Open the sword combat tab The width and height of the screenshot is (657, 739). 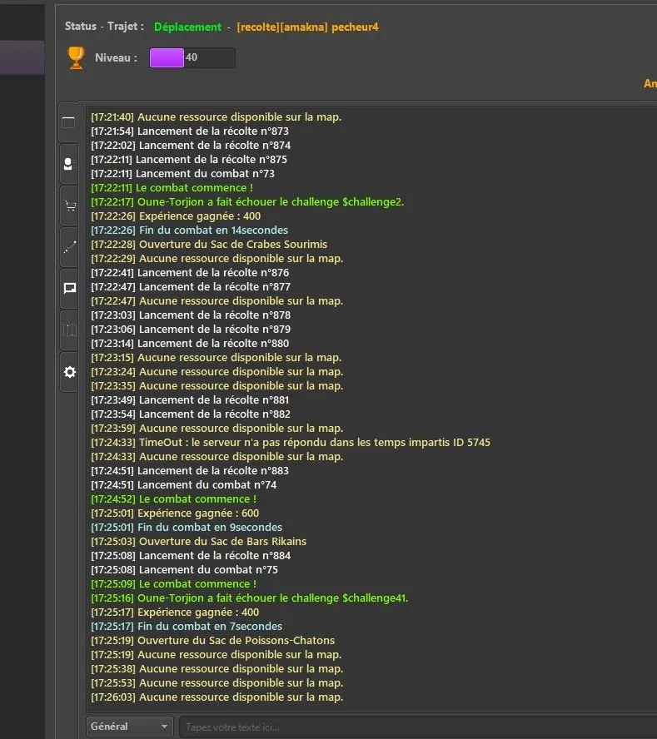click(70, 247)
